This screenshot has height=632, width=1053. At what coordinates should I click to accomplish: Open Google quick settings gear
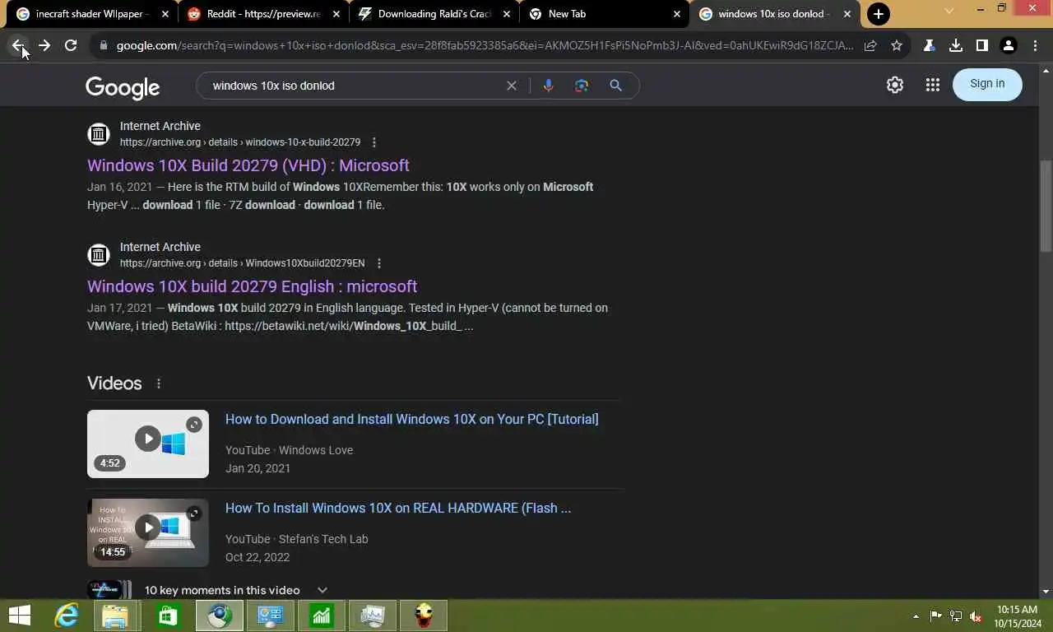pyautogui.click(x=895, y=85)
